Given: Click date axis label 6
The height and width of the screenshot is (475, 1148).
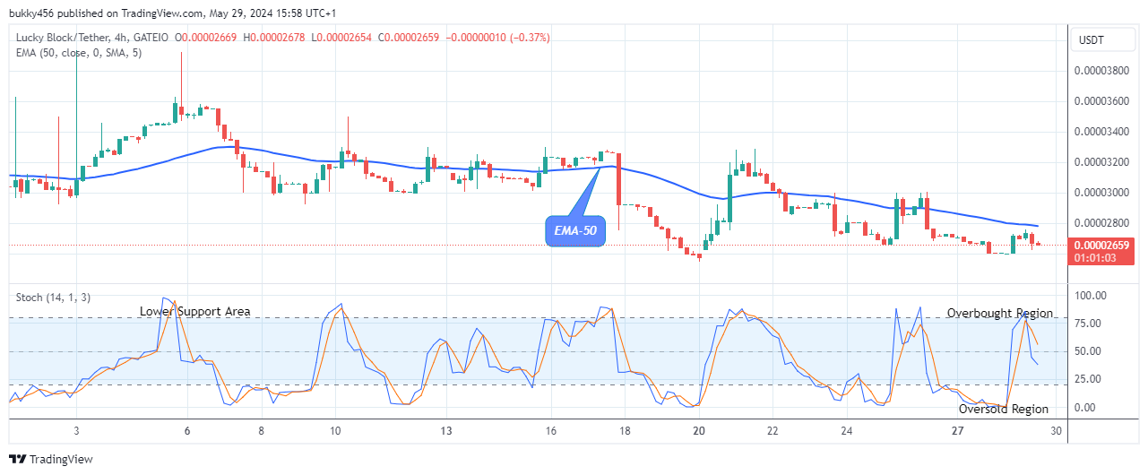Looking at the screenshot, I should click(187, 431).
